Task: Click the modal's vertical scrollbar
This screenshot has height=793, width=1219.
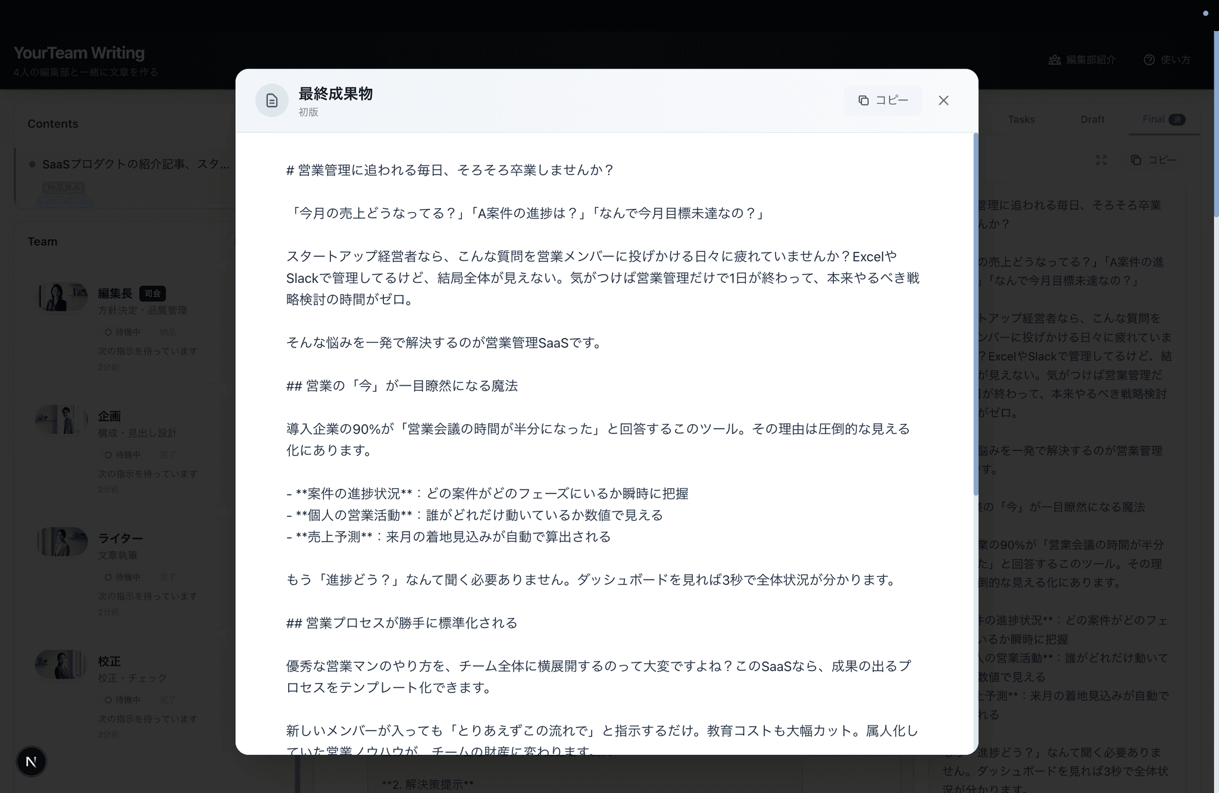Action: click(975, 316)
